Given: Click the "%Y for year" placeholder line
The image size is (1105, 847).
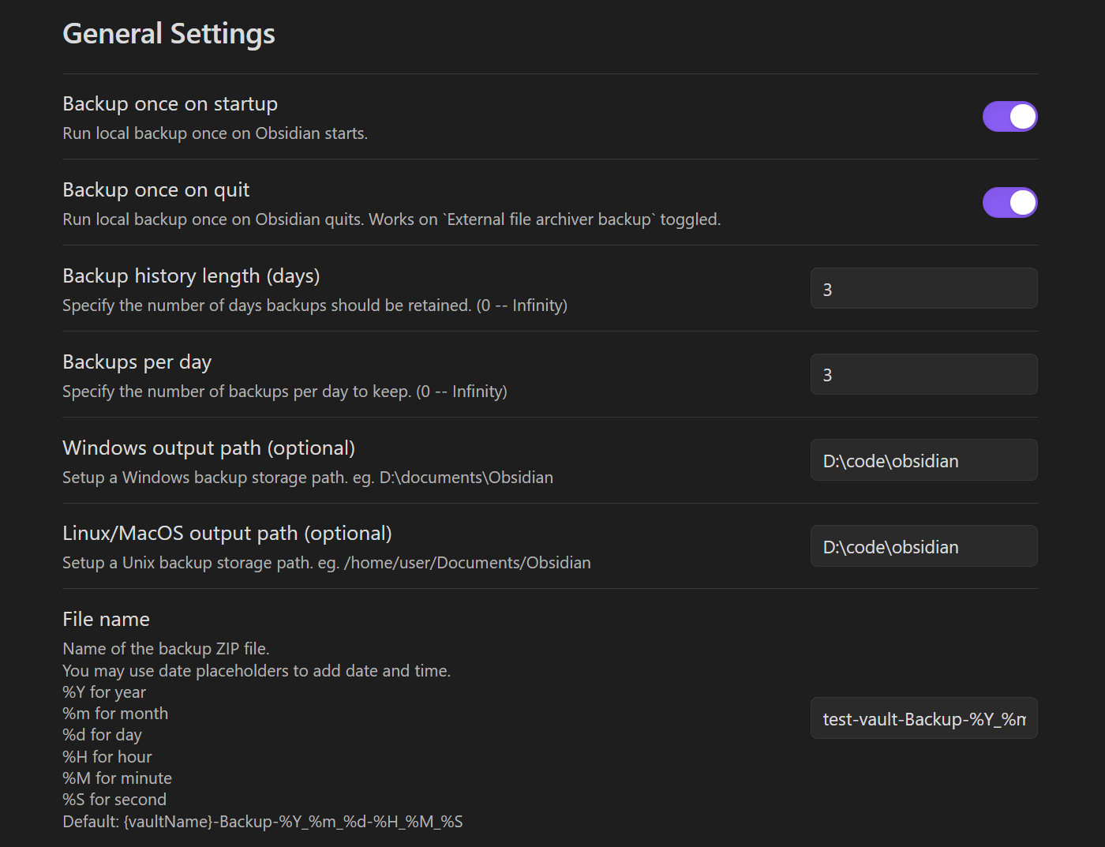Looking at the screenshot, I should (104, 692).
